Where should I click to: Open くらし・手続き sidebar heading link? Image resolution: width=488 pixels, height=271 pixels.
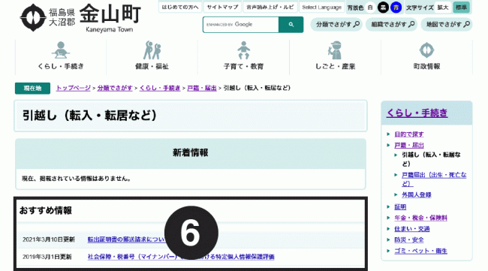(x=417, y=113)
